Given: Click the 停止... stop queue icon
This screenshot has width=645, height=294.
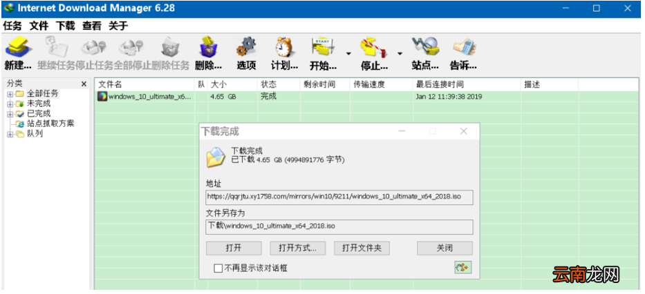Looking at the screenshot, I should [374, 47].
